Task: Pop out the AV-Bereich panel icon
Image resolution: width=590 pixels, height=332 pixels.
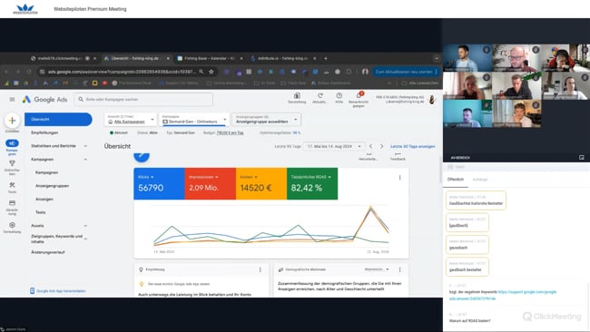Action: tap(581, 158)
